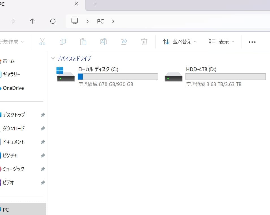Unpin ダウンロード from quick access
This screenshot has width=270, height=215.
tap(43, 128)
